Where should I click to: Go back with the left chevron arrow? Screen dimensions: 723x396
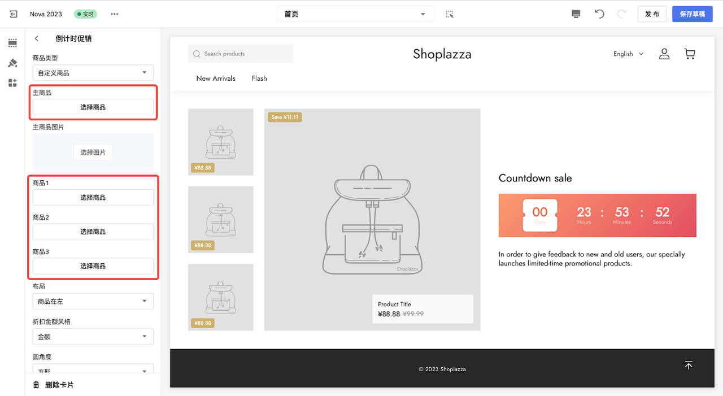coord(37,38)
